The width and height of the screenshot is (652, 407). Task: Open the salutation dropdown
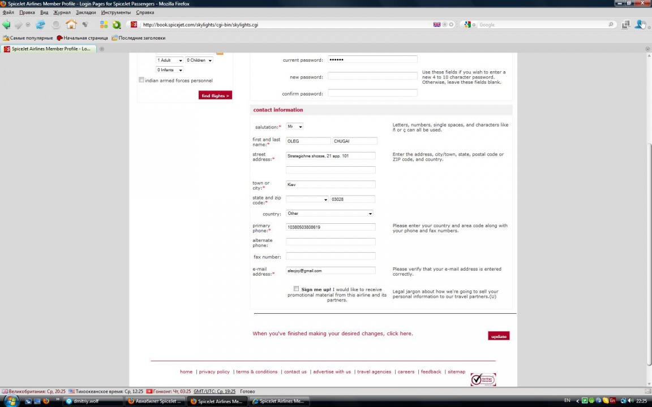tap(294, 127)
